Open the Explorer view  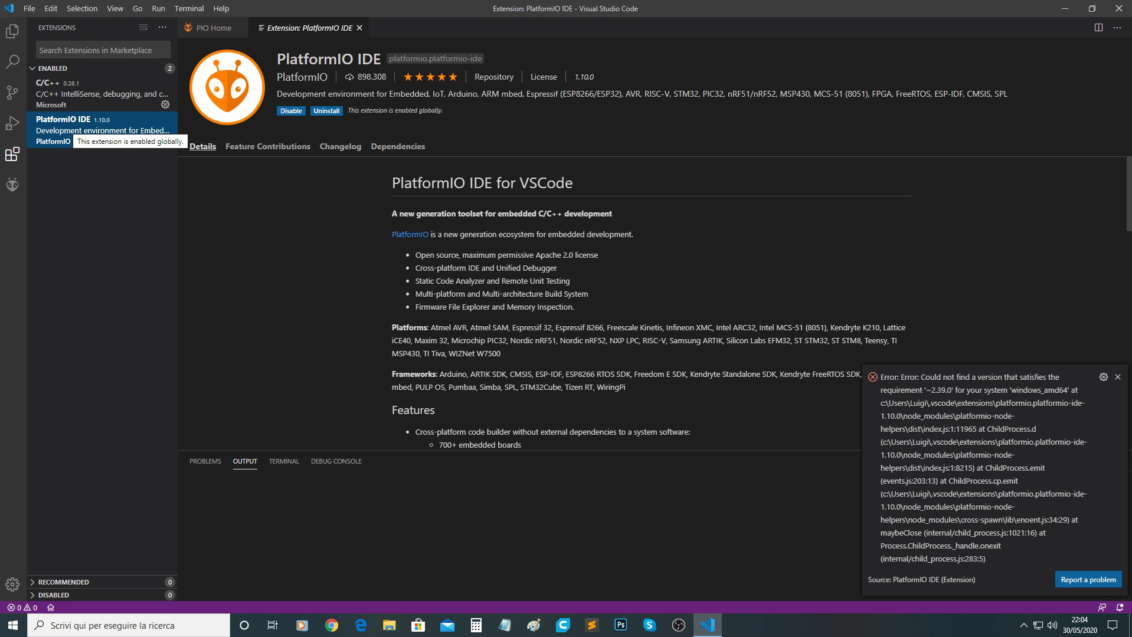12,31
